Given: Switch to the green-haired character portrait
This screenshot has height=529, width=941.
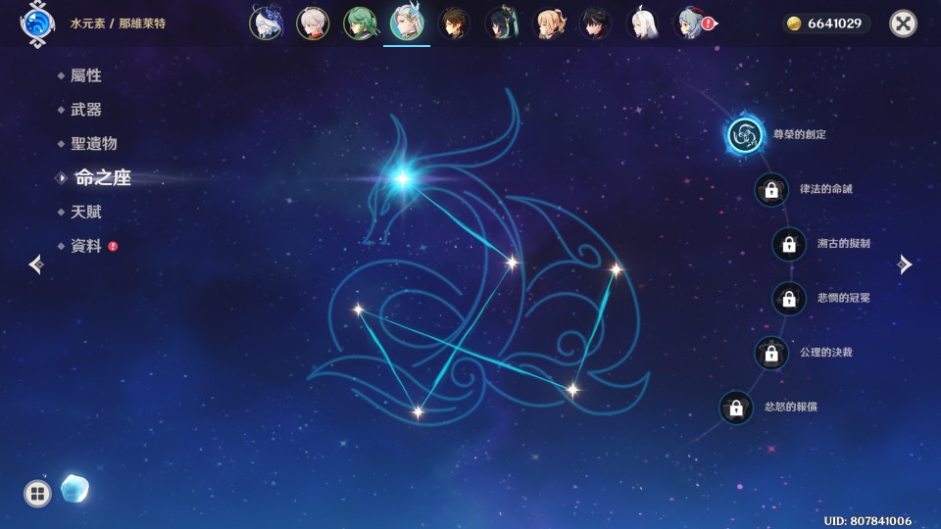Looking at the screenshot, I should click(x=360, y=23).
